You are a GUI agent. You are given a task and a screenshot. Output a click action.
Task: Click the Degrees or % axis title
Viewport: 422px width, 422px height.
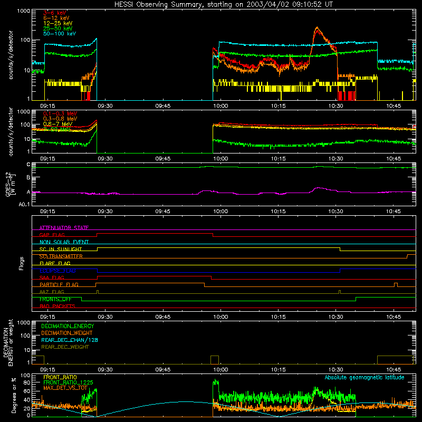(x=14, y=395)
